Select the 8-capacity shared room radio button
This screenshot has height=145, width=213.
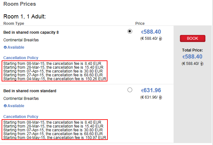coord(130,31)
